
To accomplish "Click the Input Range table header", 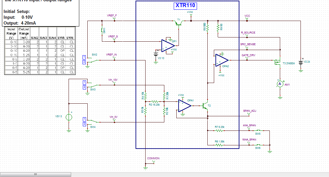I will (x=11, y=34).
